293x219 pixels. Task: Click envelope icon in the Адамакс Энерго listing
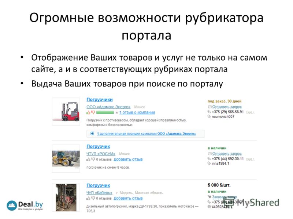(209, 107)
